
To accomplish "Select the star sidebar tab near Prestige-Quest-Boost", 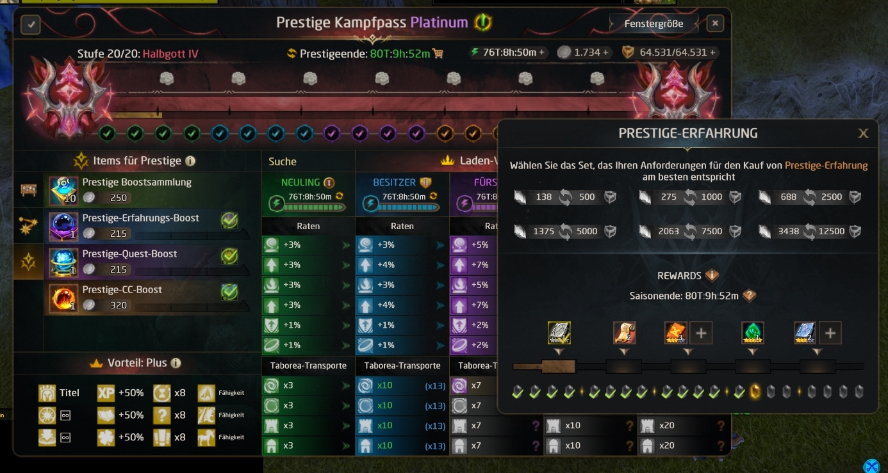I will 28,261.
